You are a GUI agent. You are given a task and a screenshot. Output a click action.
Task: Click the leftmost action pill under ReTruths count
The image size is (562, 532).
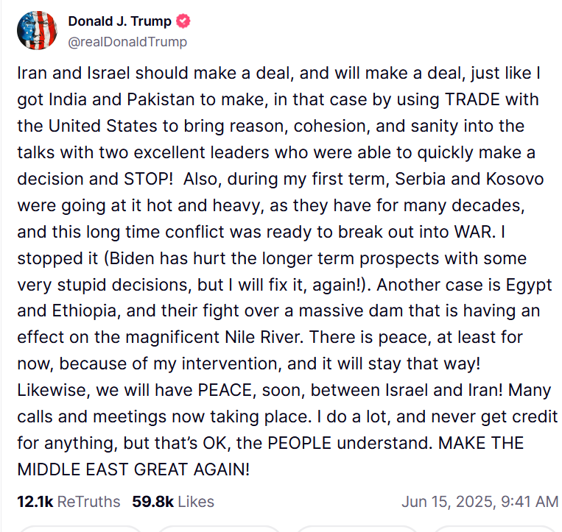point(80,529)
